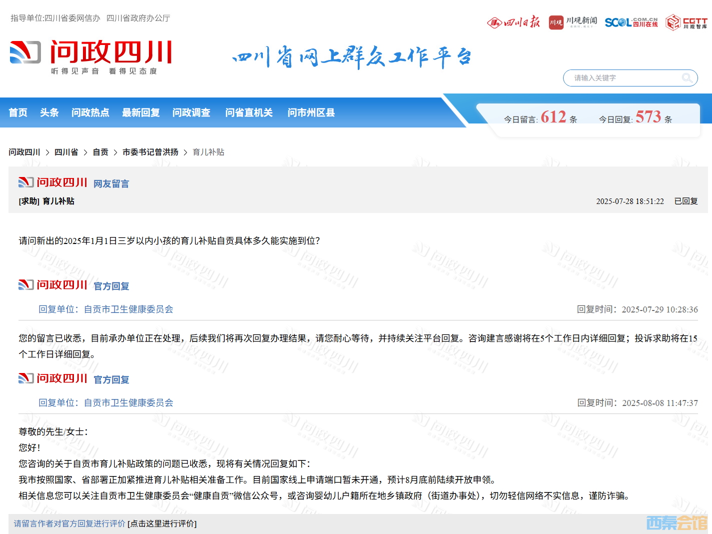The height and width of the screenshot is (534, 712).
Task: Click the second 官方回复 section logo icon
Action: 53,378
